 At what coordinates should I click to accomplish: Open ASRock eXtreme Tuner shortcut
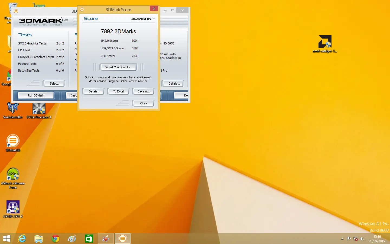[13, 178]
